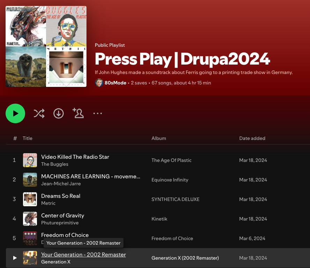Viewport: 310px width, 268px height.
Task: Select track number 5 row index
Action: [14, 238]
